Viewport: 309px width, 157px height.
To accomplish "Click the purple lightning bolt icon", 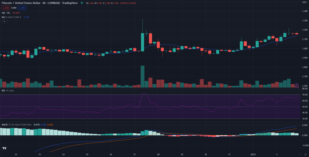I will [297, 85].
